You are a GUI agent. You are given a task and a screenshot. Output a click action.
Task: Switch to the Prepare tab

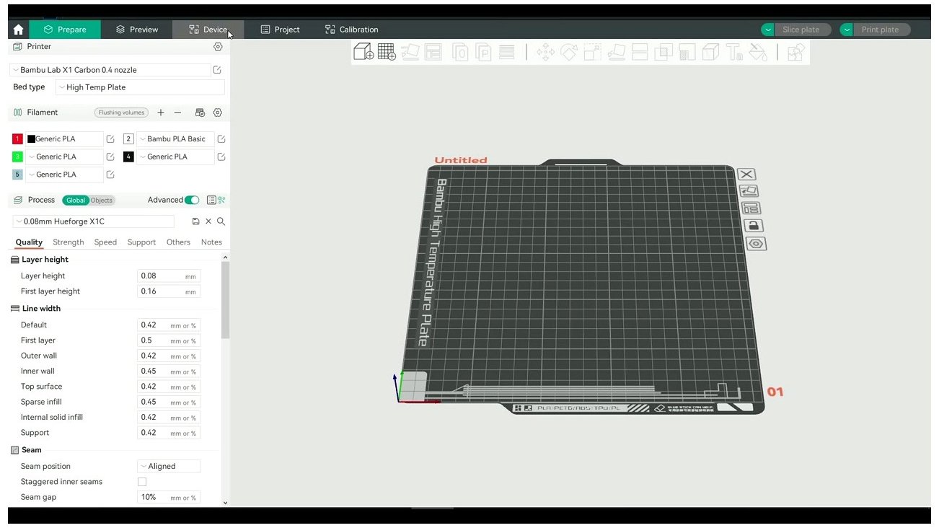click(65, 30)
